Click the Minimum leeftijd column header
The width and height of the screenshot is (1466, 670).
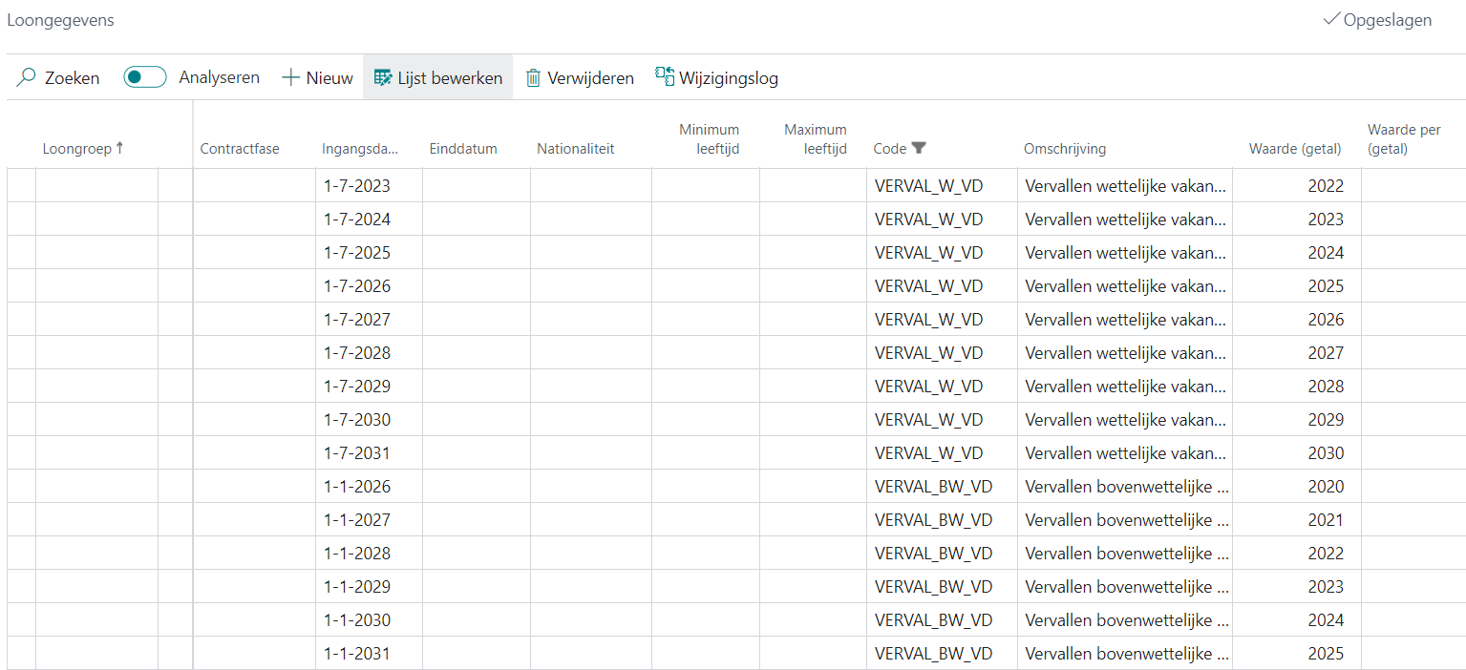(709, 139)
